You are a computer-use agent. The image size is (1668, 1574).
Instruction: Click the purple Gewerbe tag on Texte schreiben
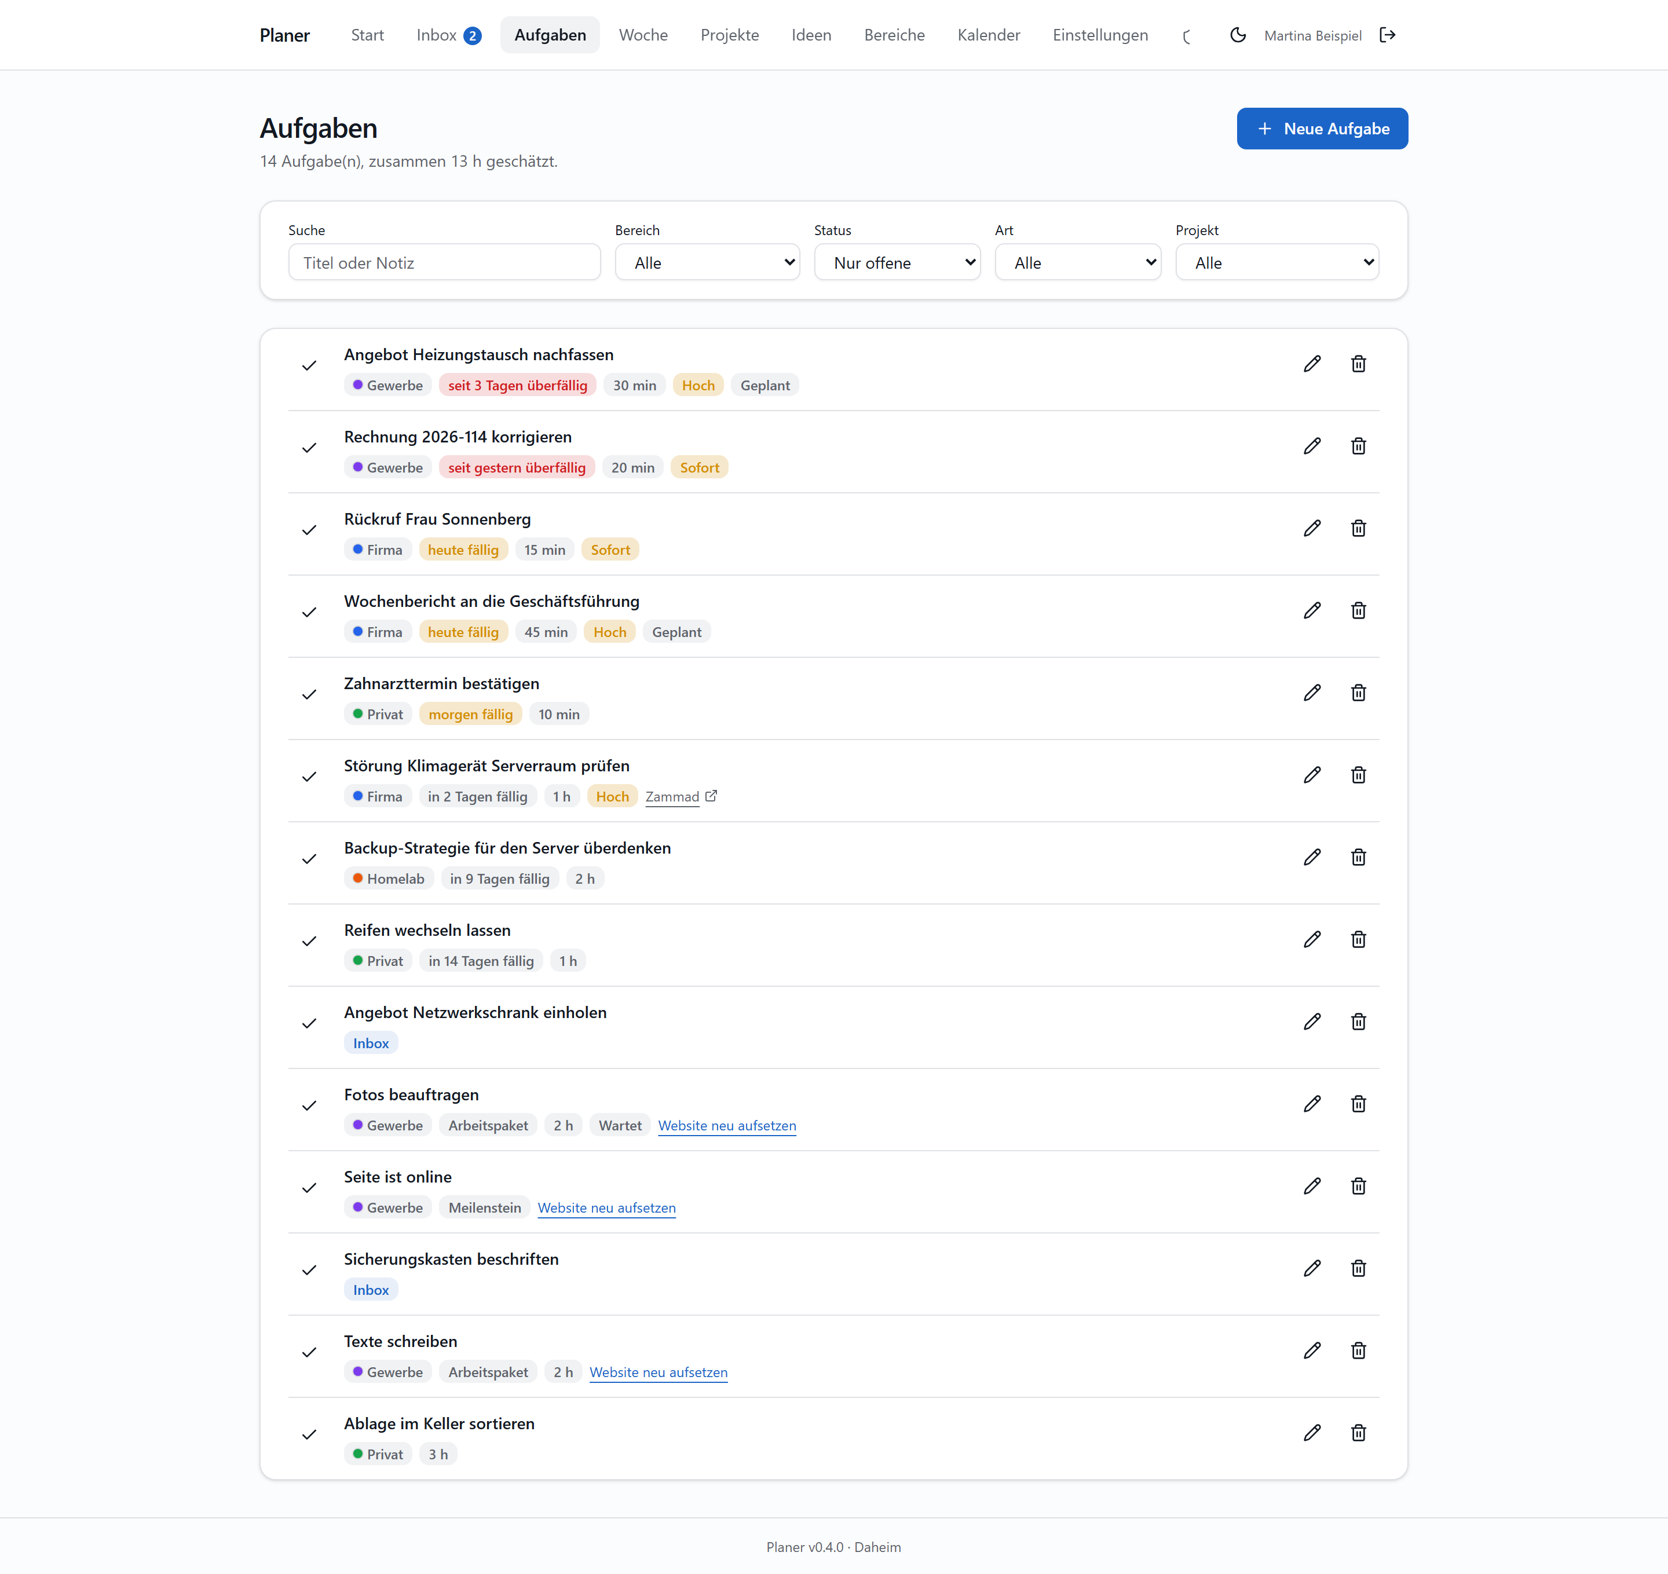point(387,1372)
